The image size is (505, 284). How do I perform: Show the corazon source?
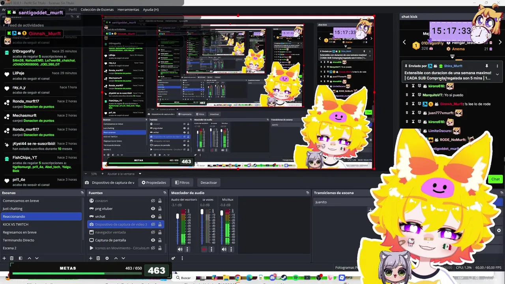[x=153, y=201]
